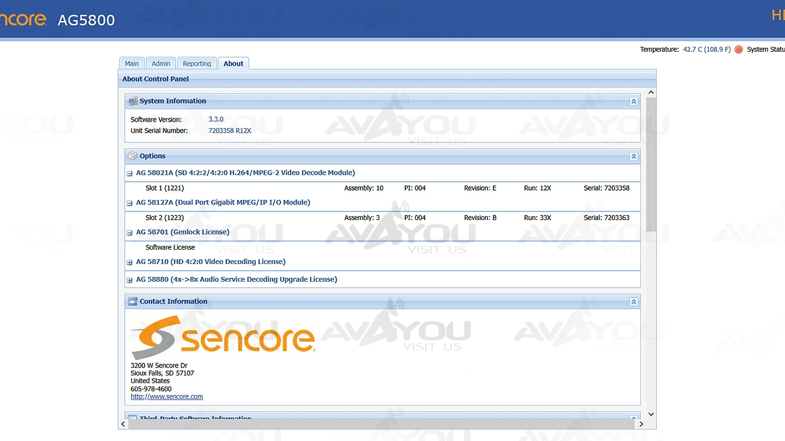Click the vertical scrollbar thumb

coord(651,165)
